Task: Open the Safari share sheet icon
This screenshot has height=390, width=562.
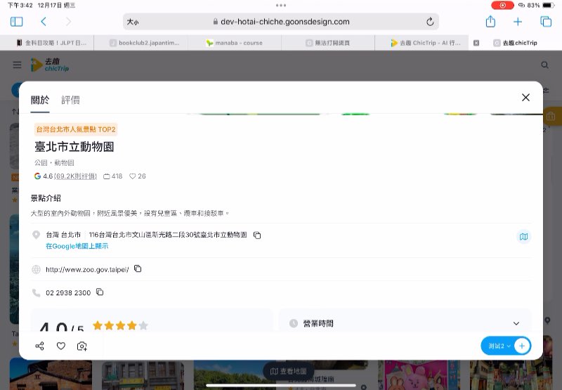Action: pyautogui.click(x=490, y=22)
